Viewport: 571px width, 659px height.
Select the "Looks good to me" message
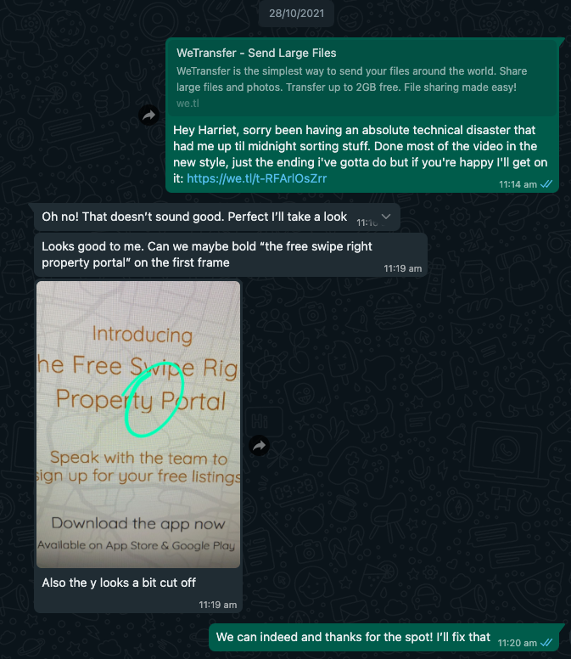coord(231,255)
